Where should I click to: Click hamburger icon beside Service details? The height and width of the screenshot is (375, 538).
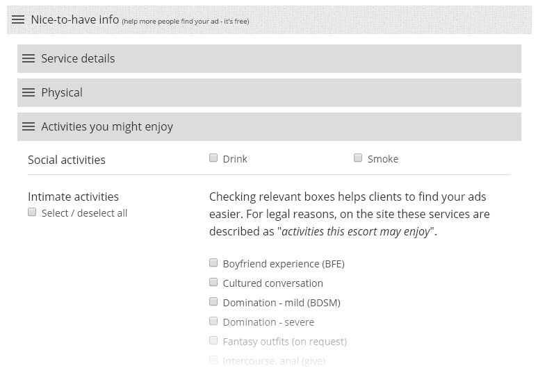click(x=28, y=58)
